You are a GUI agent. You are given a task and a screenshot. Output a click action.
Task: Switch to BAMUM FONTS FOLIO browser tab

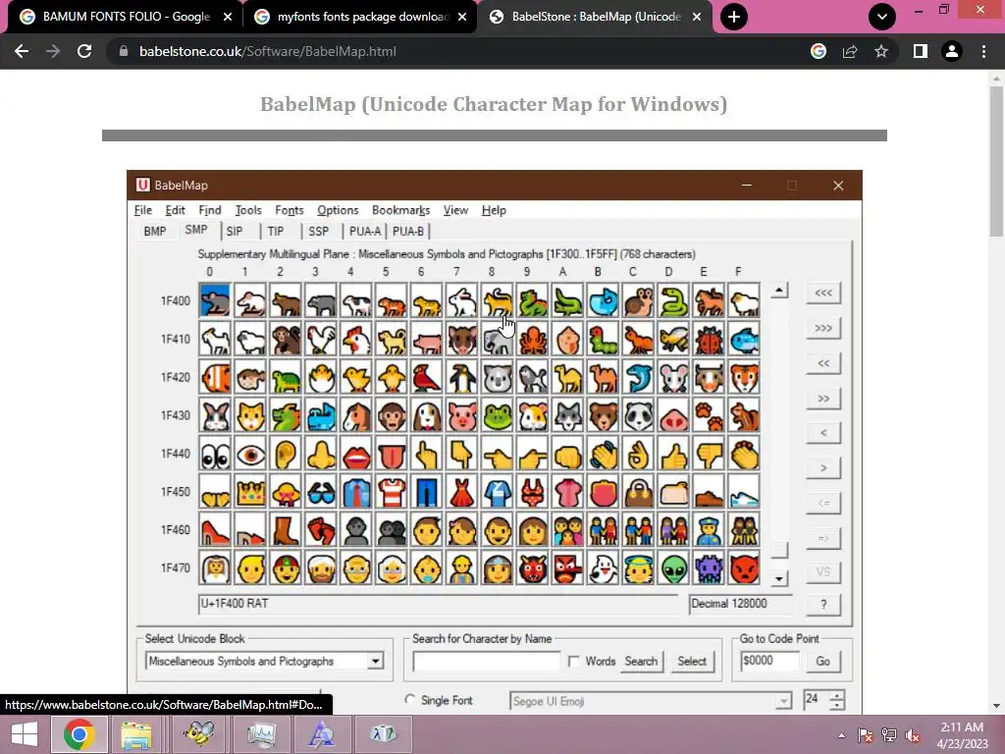[126, 17]
